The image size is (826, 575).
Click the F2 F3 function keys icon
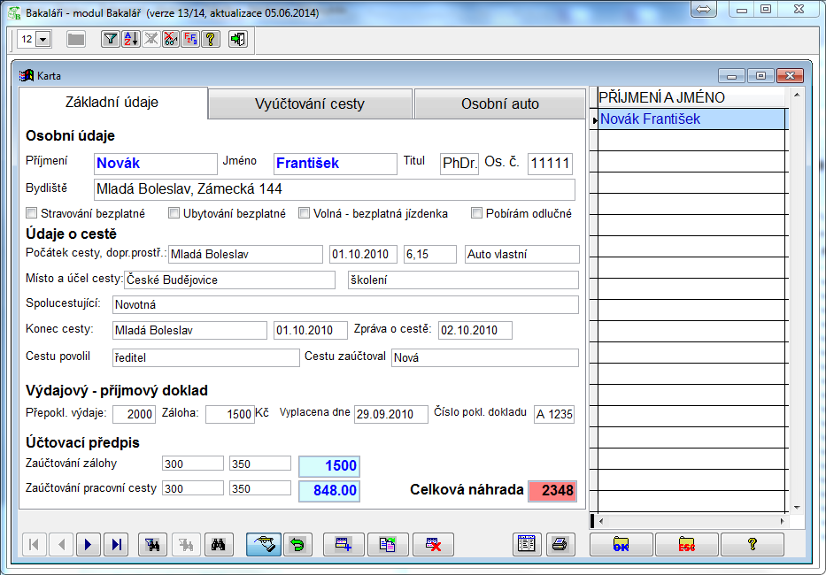[x=189, y=40]
